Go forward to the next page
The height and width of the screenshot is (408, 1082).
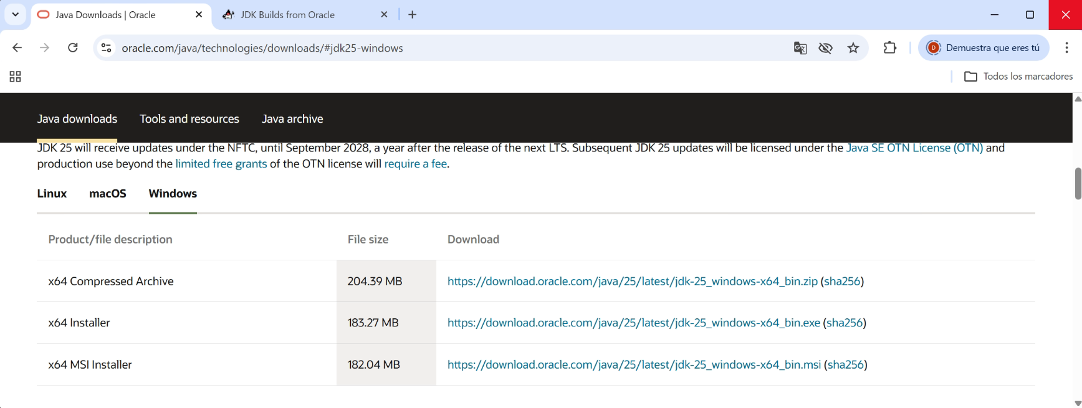point(44,48)
